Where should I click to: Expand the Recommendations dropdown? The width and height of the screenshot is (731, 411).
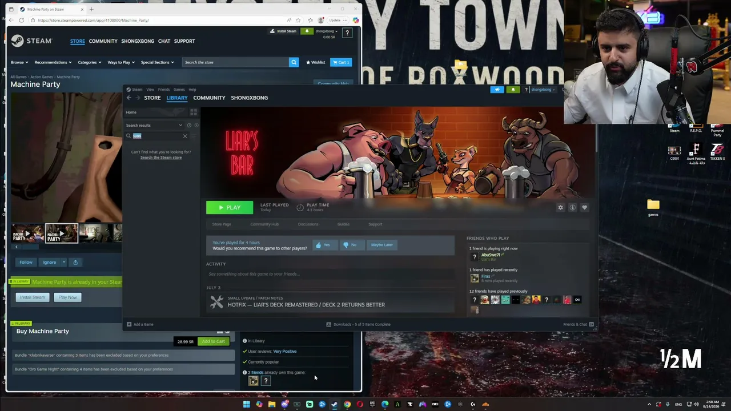[53, 62]
